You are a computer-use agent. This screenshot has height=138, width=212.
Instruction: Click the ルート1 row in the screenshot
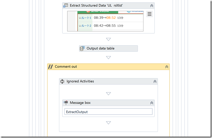tap(111, 18)
